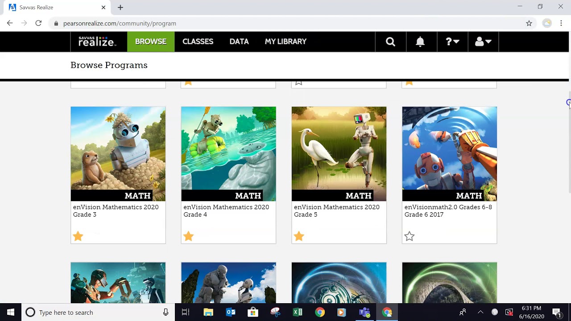
Task: Click the enVisionmath2.0 Grades 6-8 Grade 6 2017 title
Action: click(448, 211)
